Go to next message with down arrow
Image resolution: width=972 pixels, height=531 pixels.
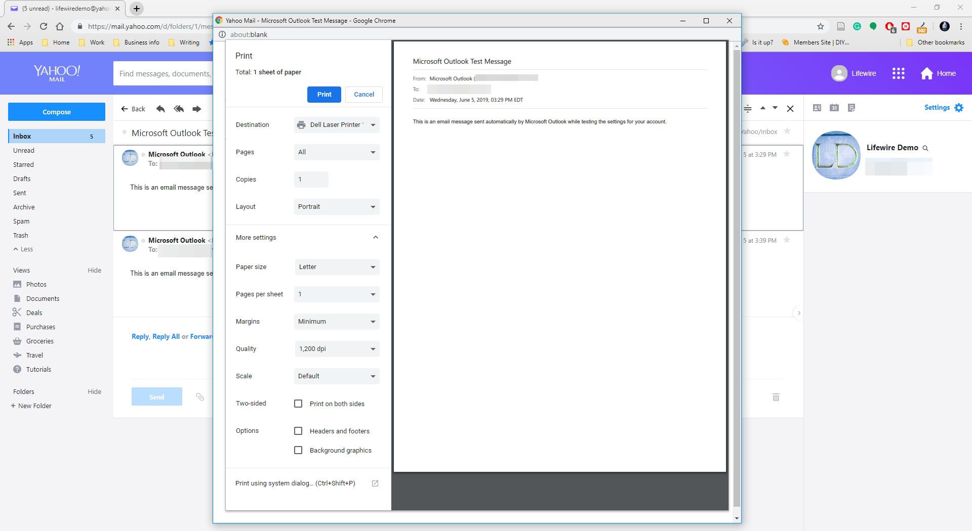point(775,108)
